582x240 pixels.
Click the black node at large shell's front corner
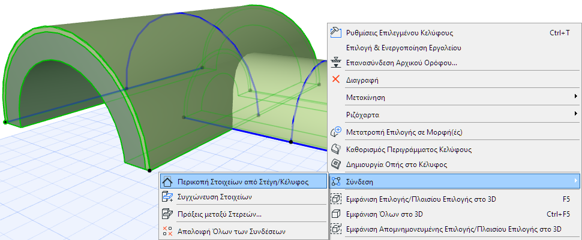point(149,171)
